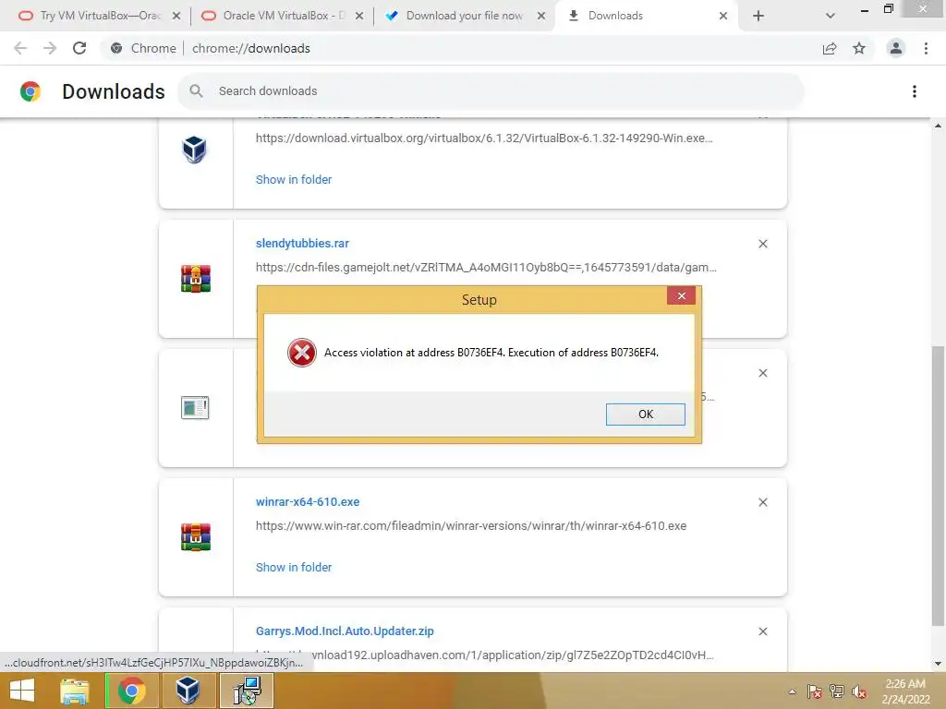Open slendytubbies.rar file link
The height and width of the screenshot is (709, 946).
302,244
